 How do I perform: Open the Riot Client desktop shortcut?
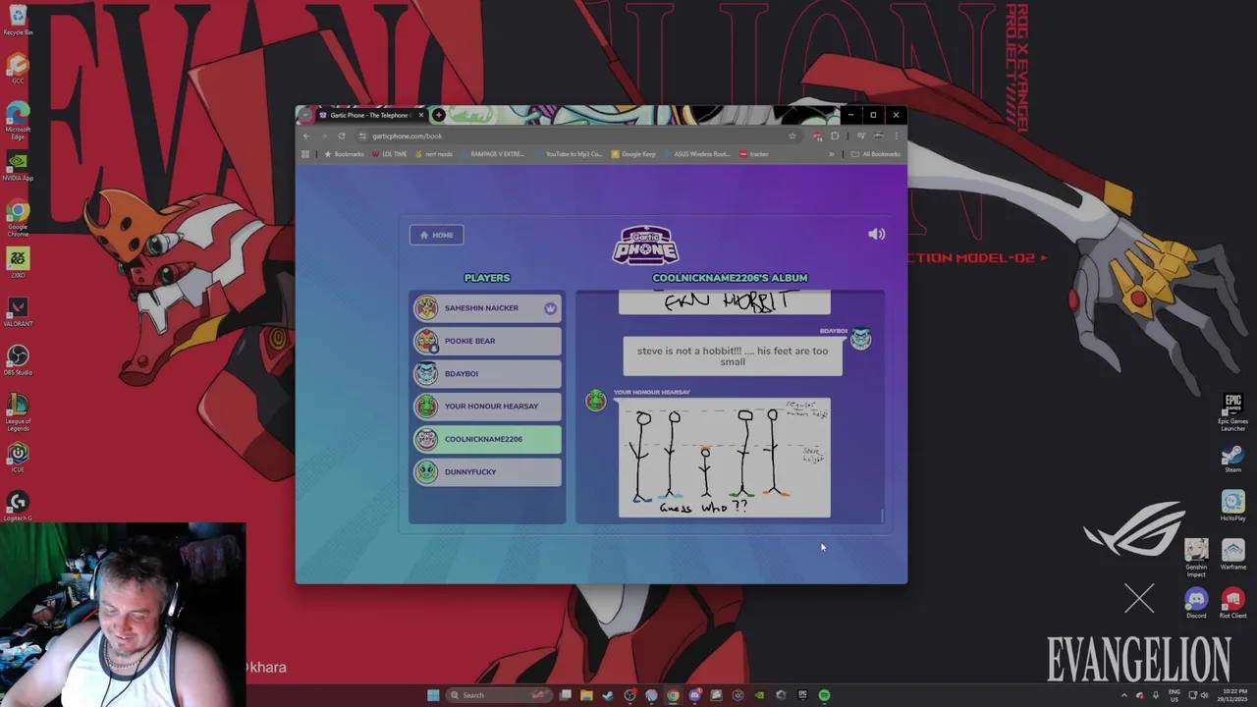[1232, 603]
